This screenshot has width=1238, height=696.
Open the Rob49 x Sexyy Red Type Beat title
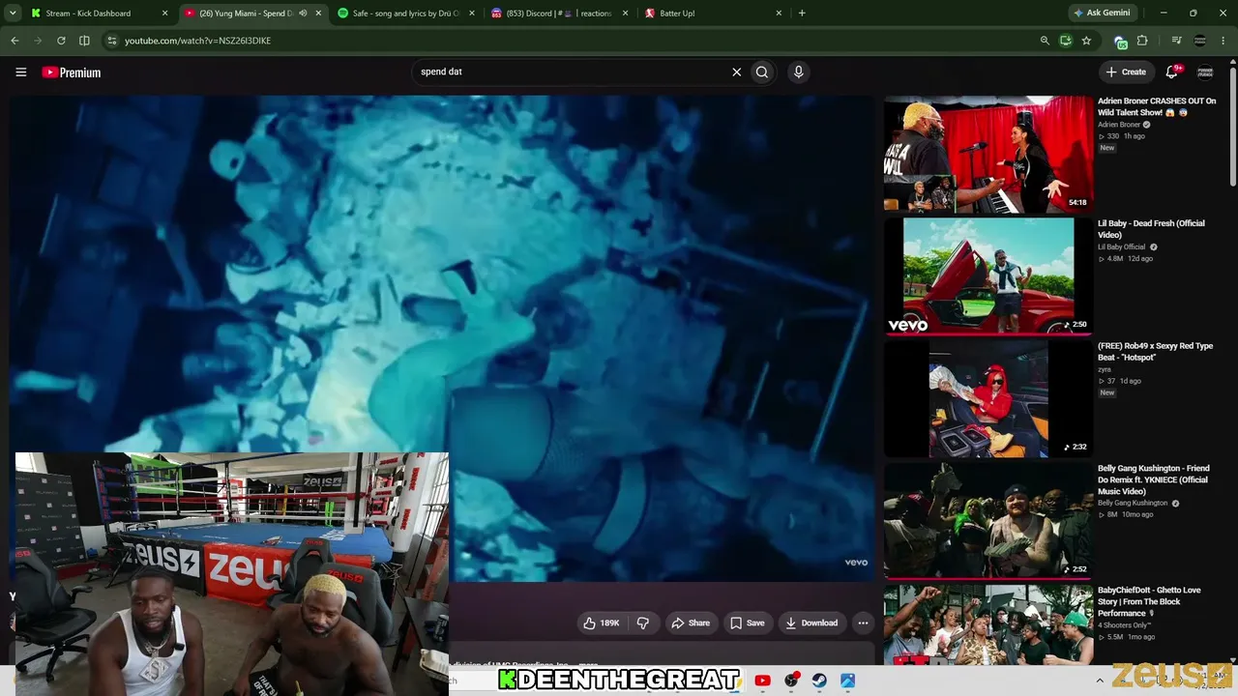[x=1155, y=352]
